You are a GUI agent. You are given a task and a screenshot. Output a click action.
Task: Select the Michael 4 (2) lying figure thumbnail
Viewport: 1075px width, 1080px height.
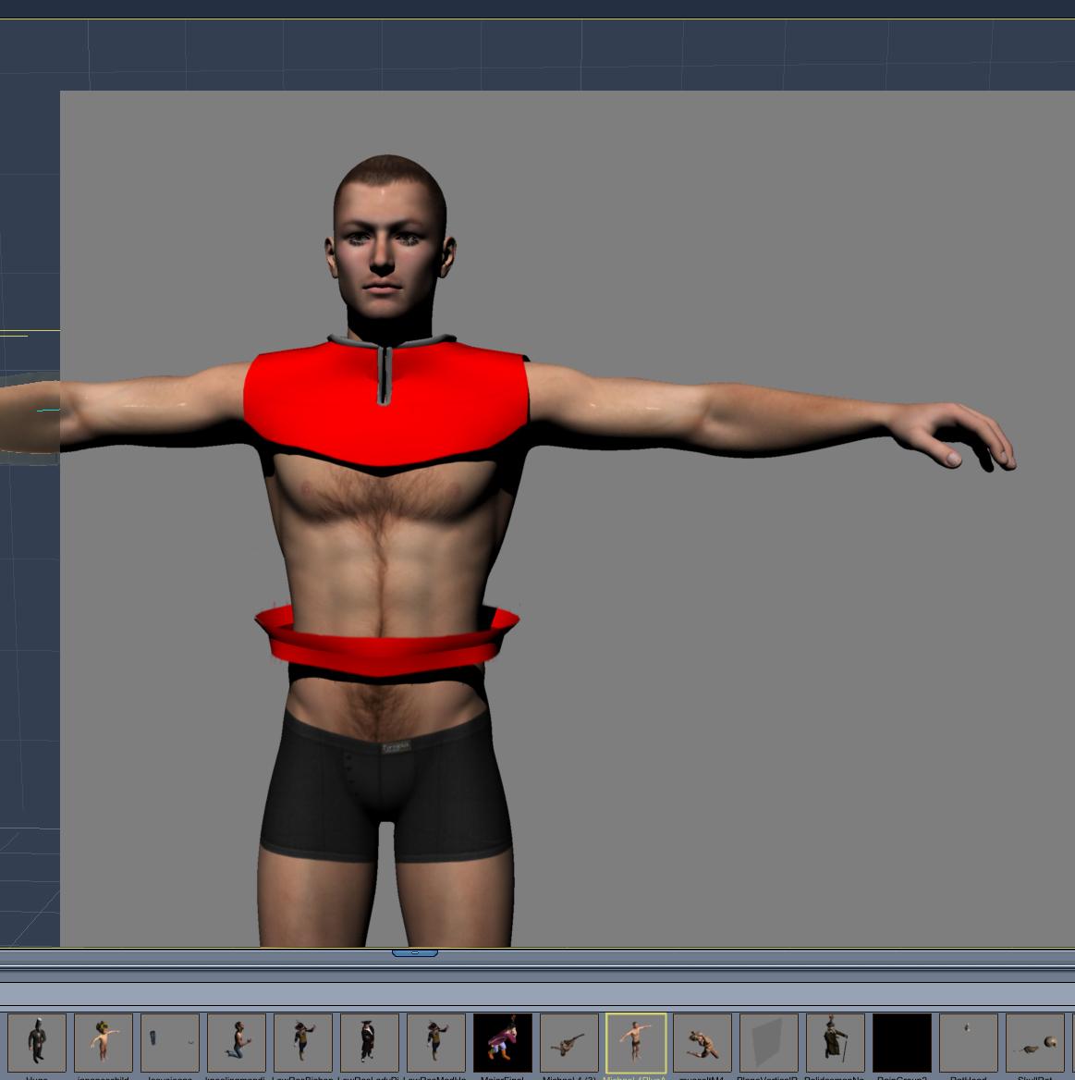tap(568, 1042)
